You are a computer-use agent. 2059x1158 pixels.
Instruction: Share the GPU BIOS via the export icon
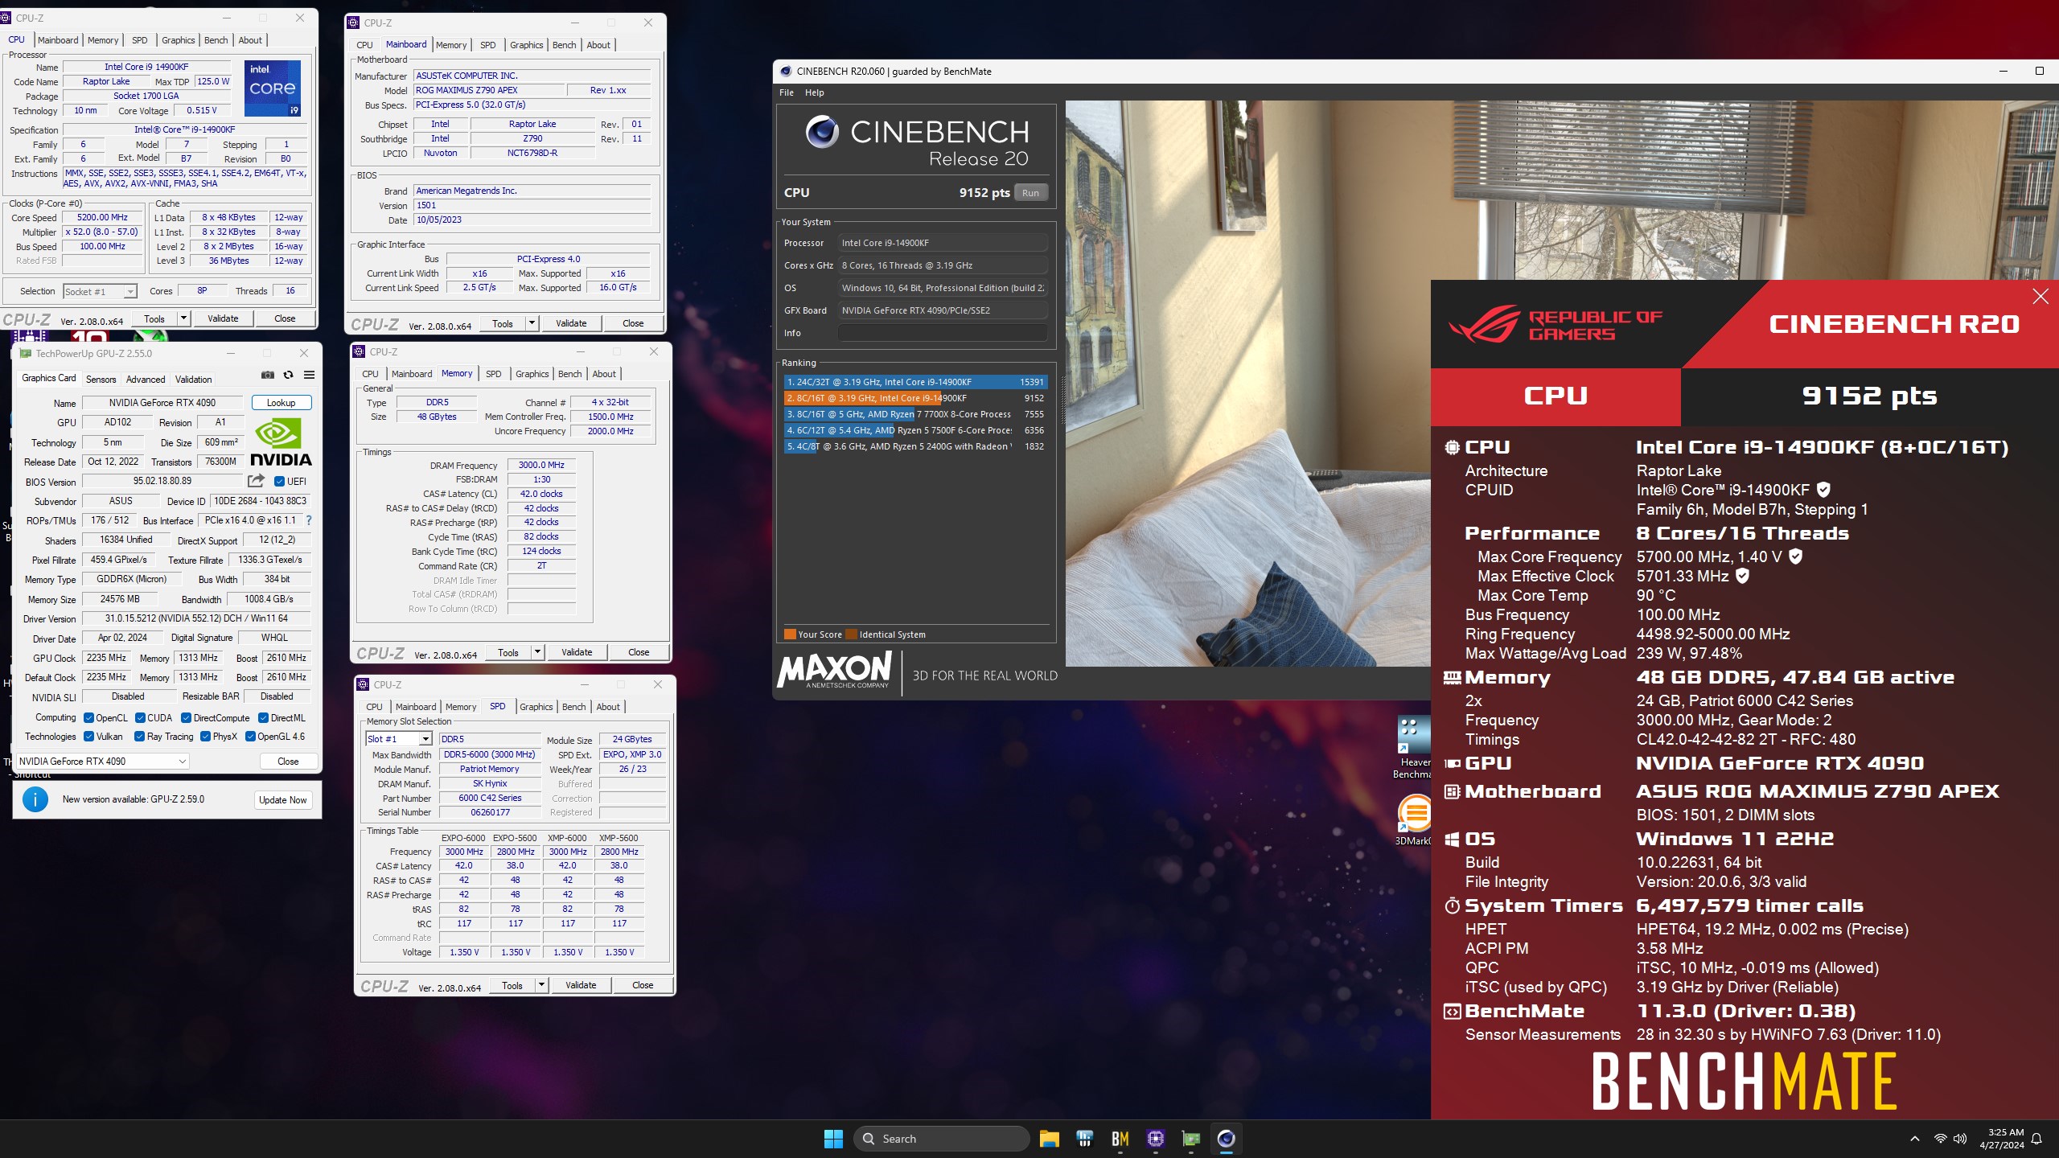point(256,481)
